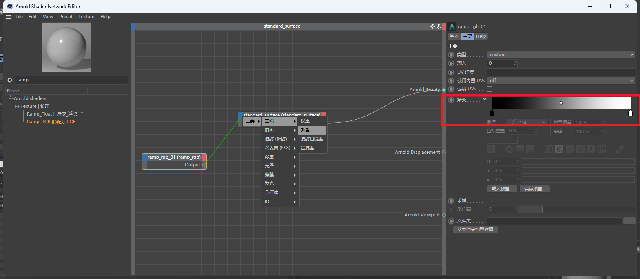Toggle animation dot for 文件夹
Viewport: 640px width, 279px height.
click(x=451, y=221)
